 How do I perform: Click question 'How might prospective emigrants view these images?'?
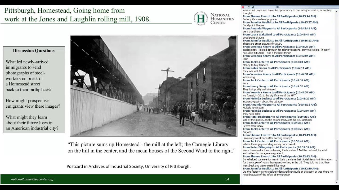pyautogui.click(x=33, y=103)
